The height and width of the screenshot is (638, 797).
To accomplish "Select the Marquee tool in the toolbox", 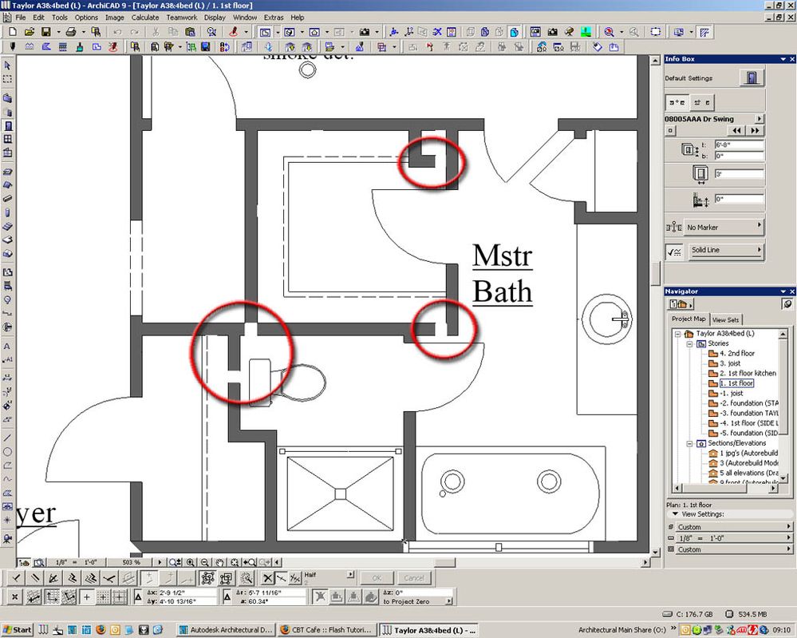I will click(7, 79).
